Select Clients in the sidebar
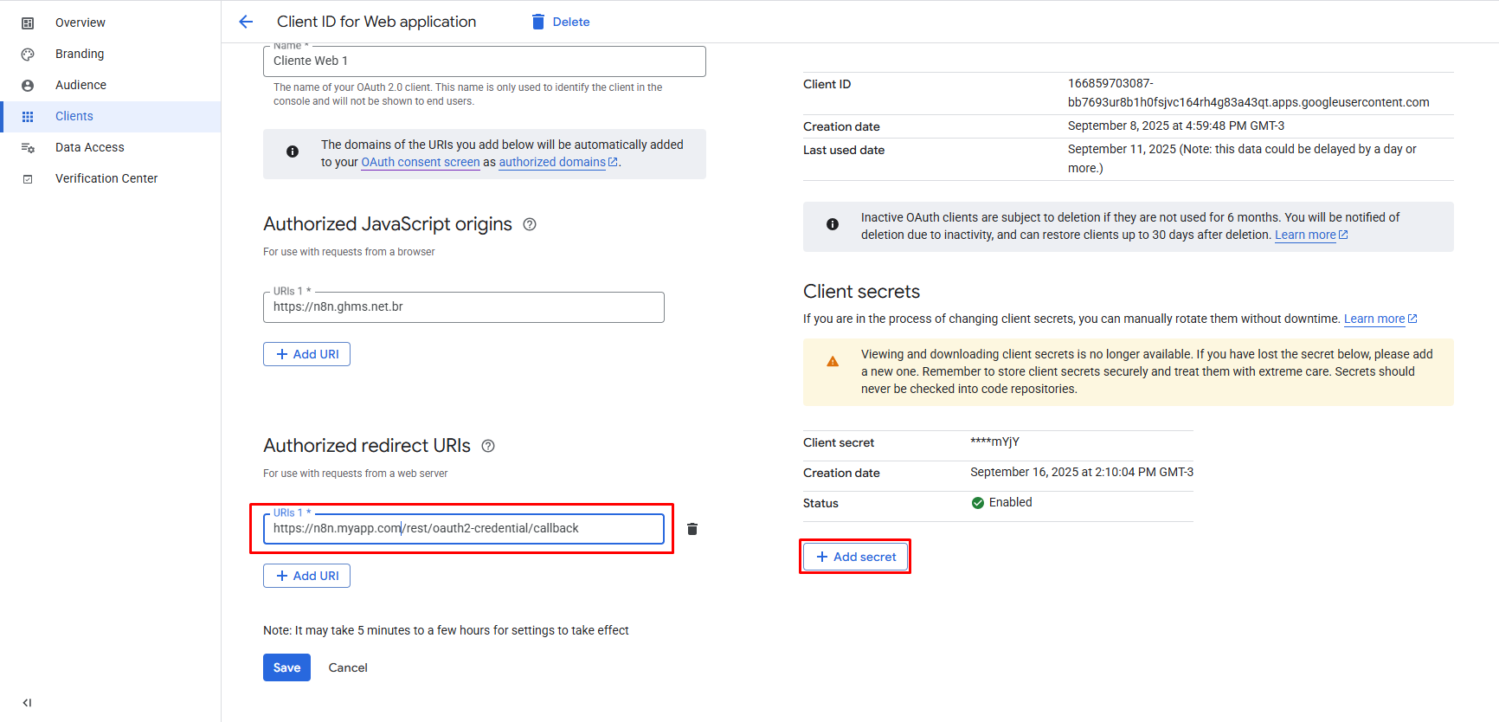1499x722 pixels. 74,116
